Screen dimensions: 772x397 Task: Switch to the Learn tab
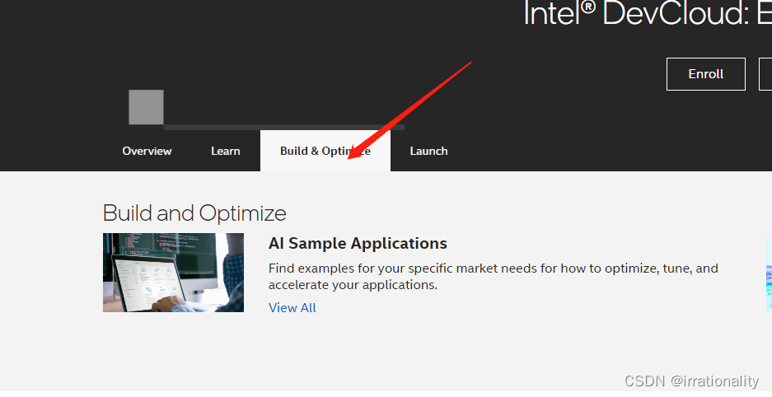pos(226,151)
